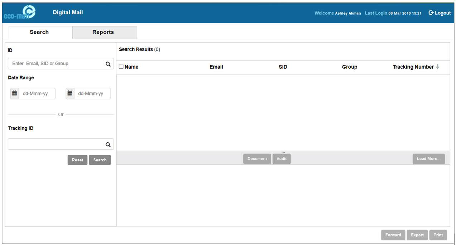
Task: Focus the Email, SID or Group input
Action: click(x=56, y=64)
